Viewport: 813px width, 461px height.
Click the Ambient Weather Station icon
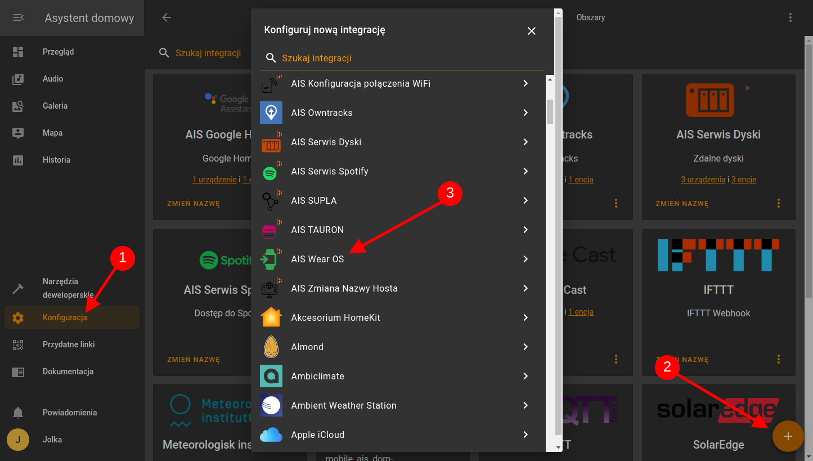point(271,405)
